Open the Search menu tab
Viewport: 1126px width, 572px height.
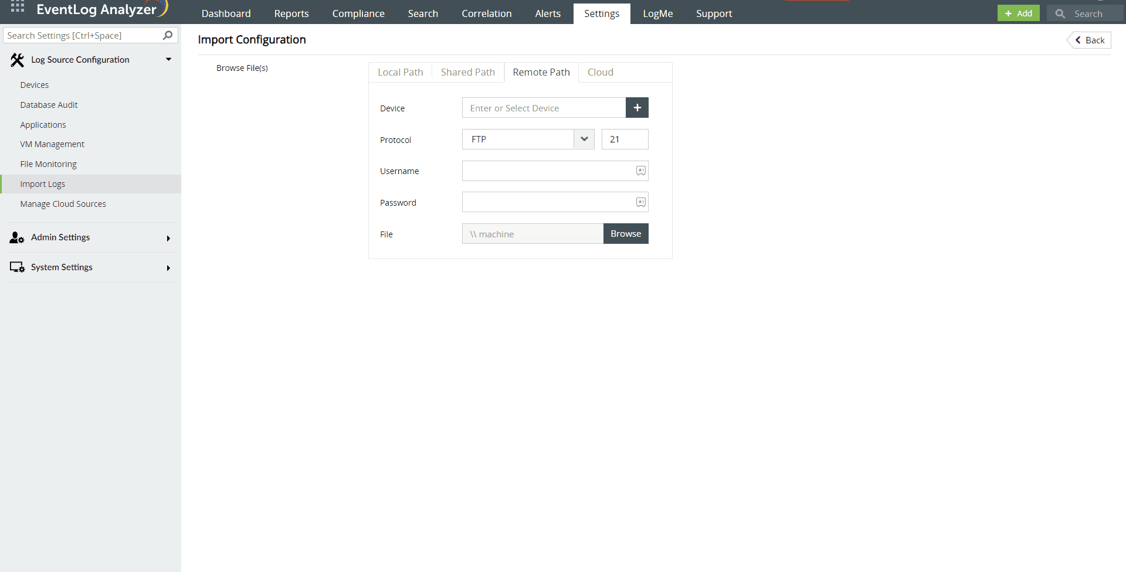coord(423,13)
